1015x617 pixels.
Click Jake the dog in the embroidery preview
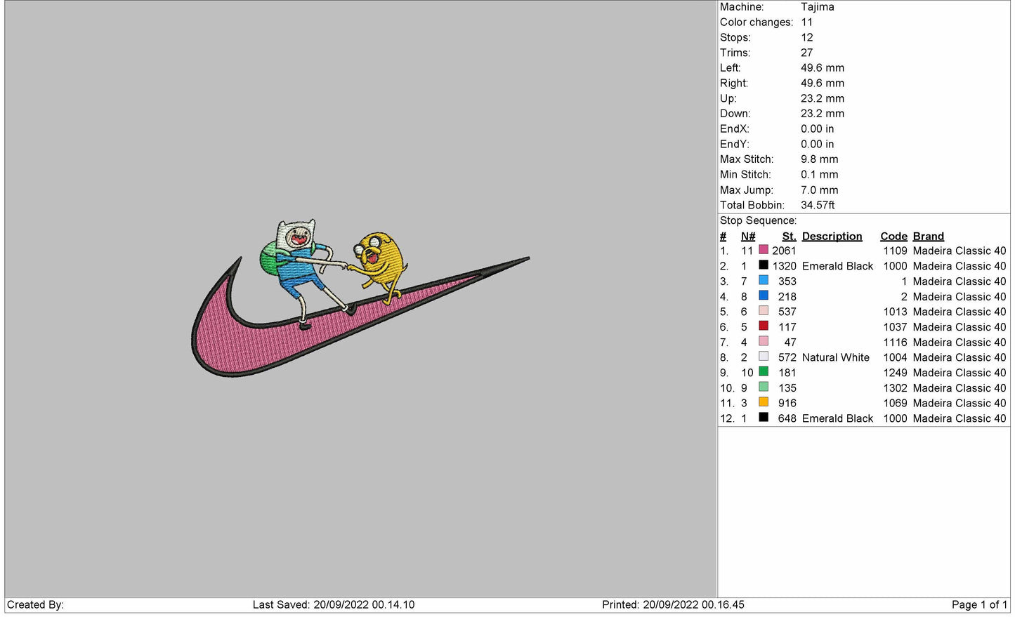[x=379, y=260]
